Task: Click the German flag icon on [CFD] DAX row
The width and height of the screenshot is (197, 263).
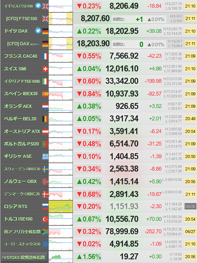Action: (x=45, y=44)
